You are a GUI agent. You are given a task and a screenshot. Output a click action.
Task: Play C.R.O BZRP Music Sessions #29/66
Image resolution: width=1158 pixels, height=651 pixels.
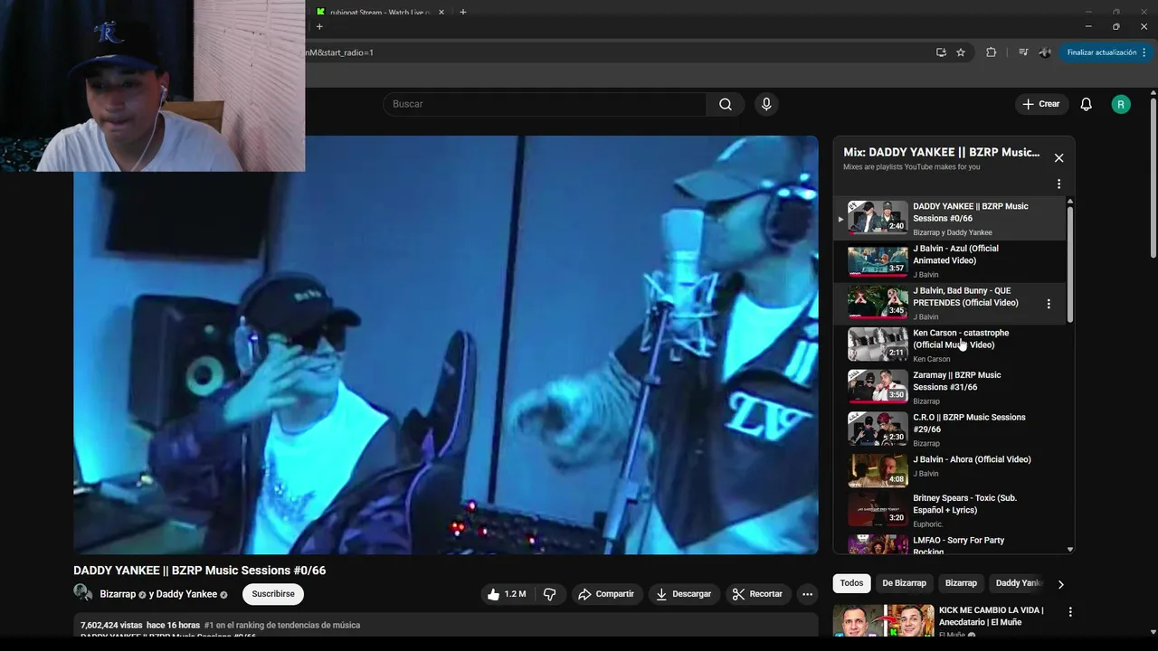click(x=949, y=429)
